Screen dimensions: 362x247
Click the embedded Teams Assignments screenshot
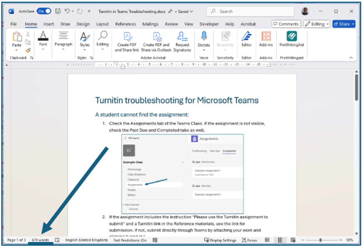[182, 174]
